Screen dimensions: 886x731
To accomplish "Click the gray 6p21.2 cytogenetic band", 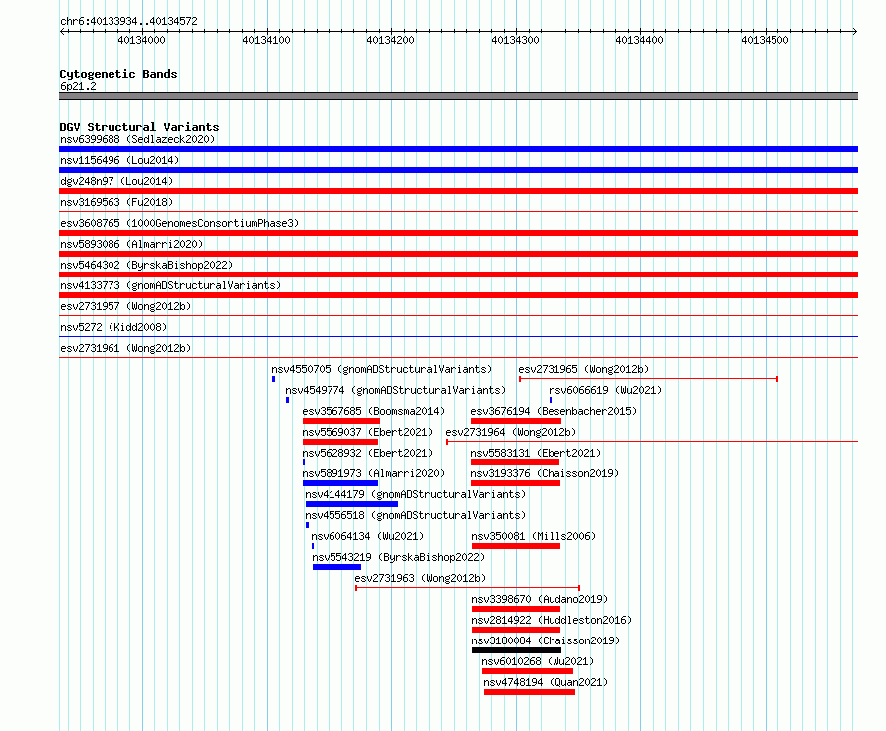I will coord(458,96).
